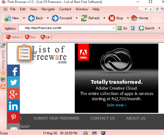Viewport: 164px width, 135px height.
Task: Open the Window menu
Action: [82, 9]
